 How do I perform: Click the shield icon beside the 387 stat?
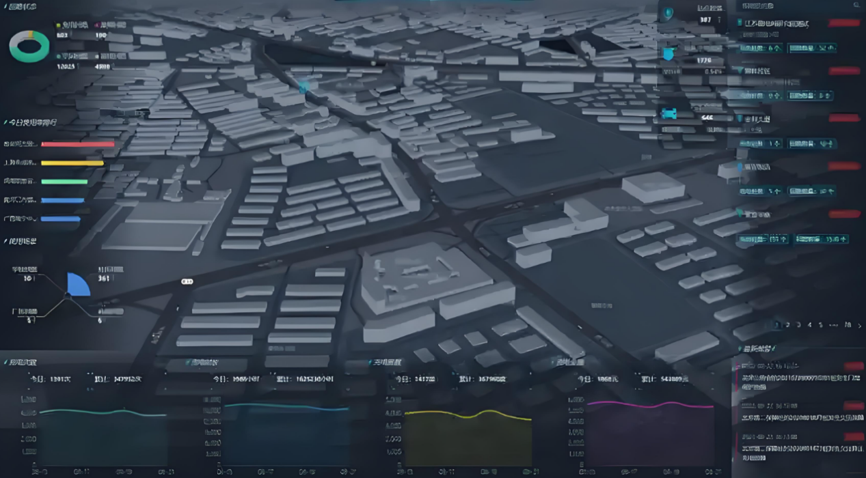(x=668, y=14)
